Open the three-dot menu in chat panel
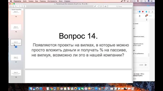163x91 pixels. tap(147, 20)
